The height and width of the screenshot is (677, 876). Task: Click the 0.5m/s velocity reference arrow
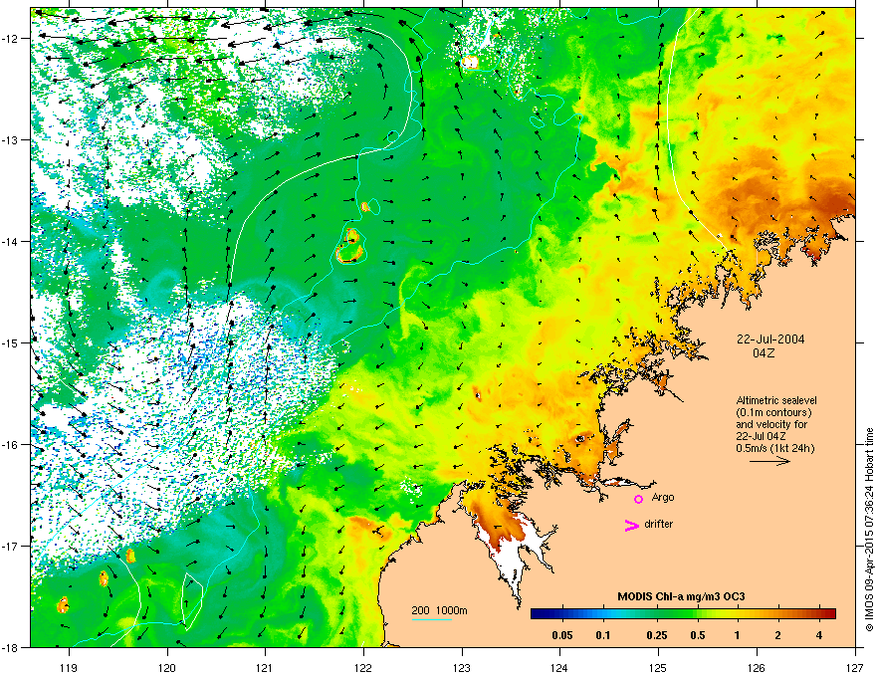pos(769,461)
